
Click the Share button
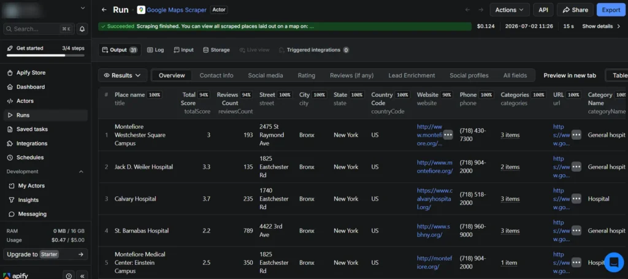click(575, 10)
